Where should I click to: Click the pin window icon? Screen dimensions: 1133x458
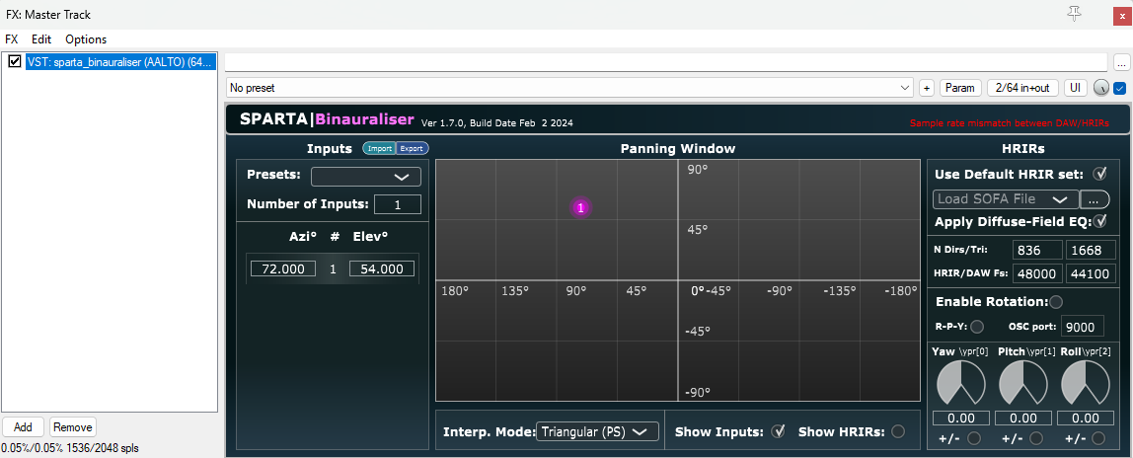[x=1075, y=13]
